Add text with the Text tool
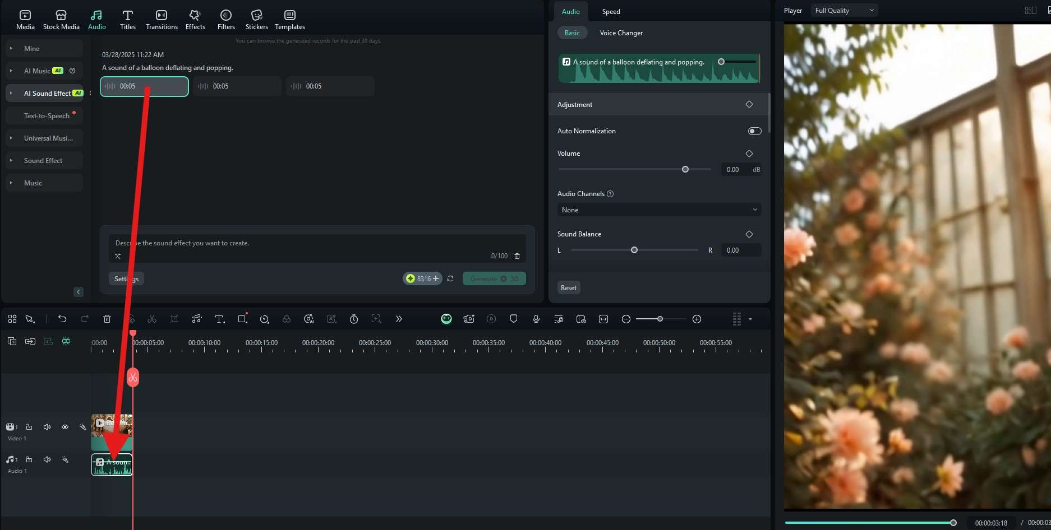This screenshot has height=530, width=1051. tap(219, 319)
